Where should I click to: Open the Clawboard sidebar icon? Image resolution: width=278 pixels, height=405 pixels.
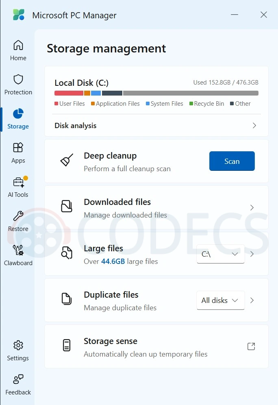tap(18, 250)
